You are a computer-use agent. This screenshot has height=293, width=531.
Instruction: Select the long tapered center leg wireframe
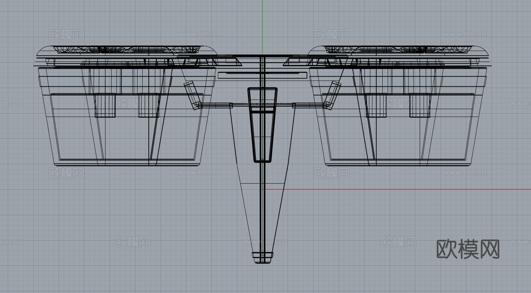pyautogui.click(x=262, y=184)
